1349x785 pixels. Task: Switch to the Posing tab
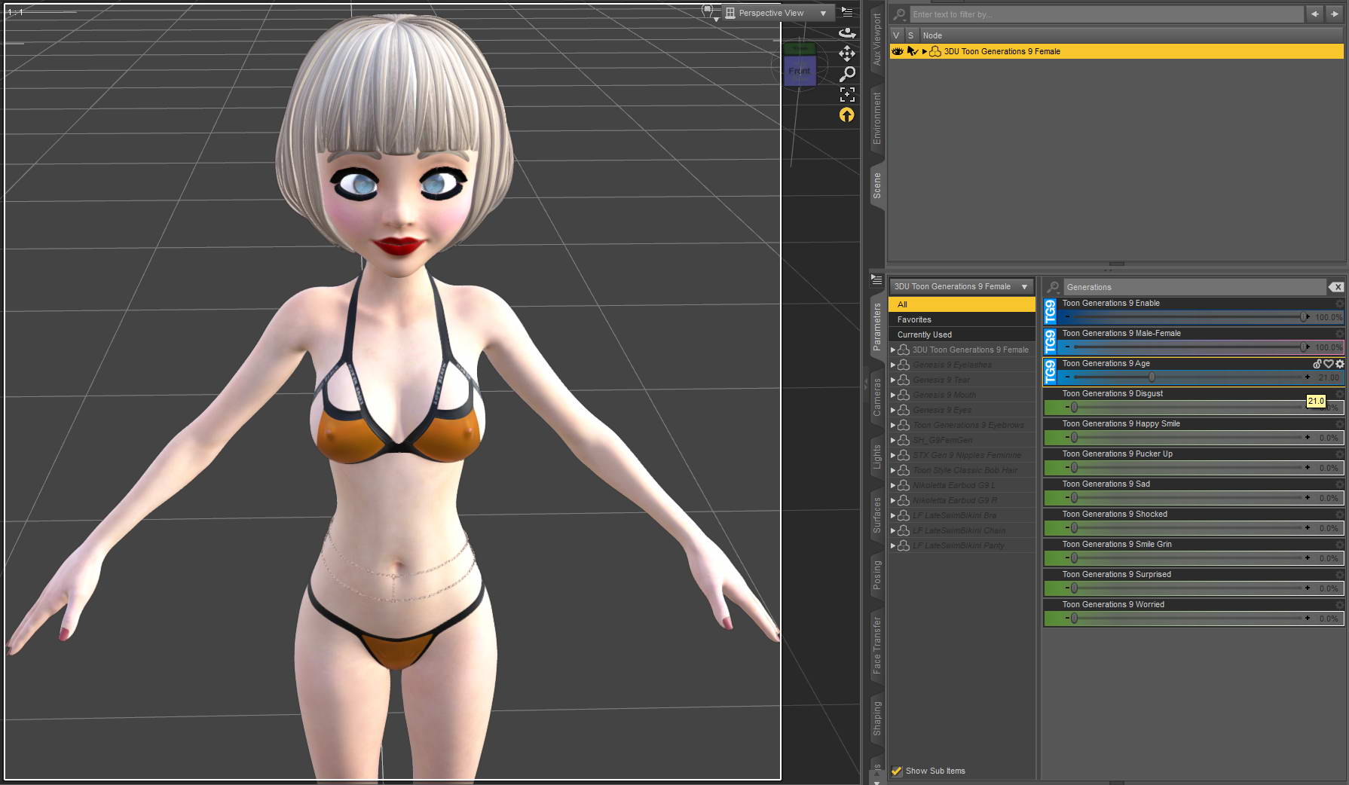[x=876, y=575]
